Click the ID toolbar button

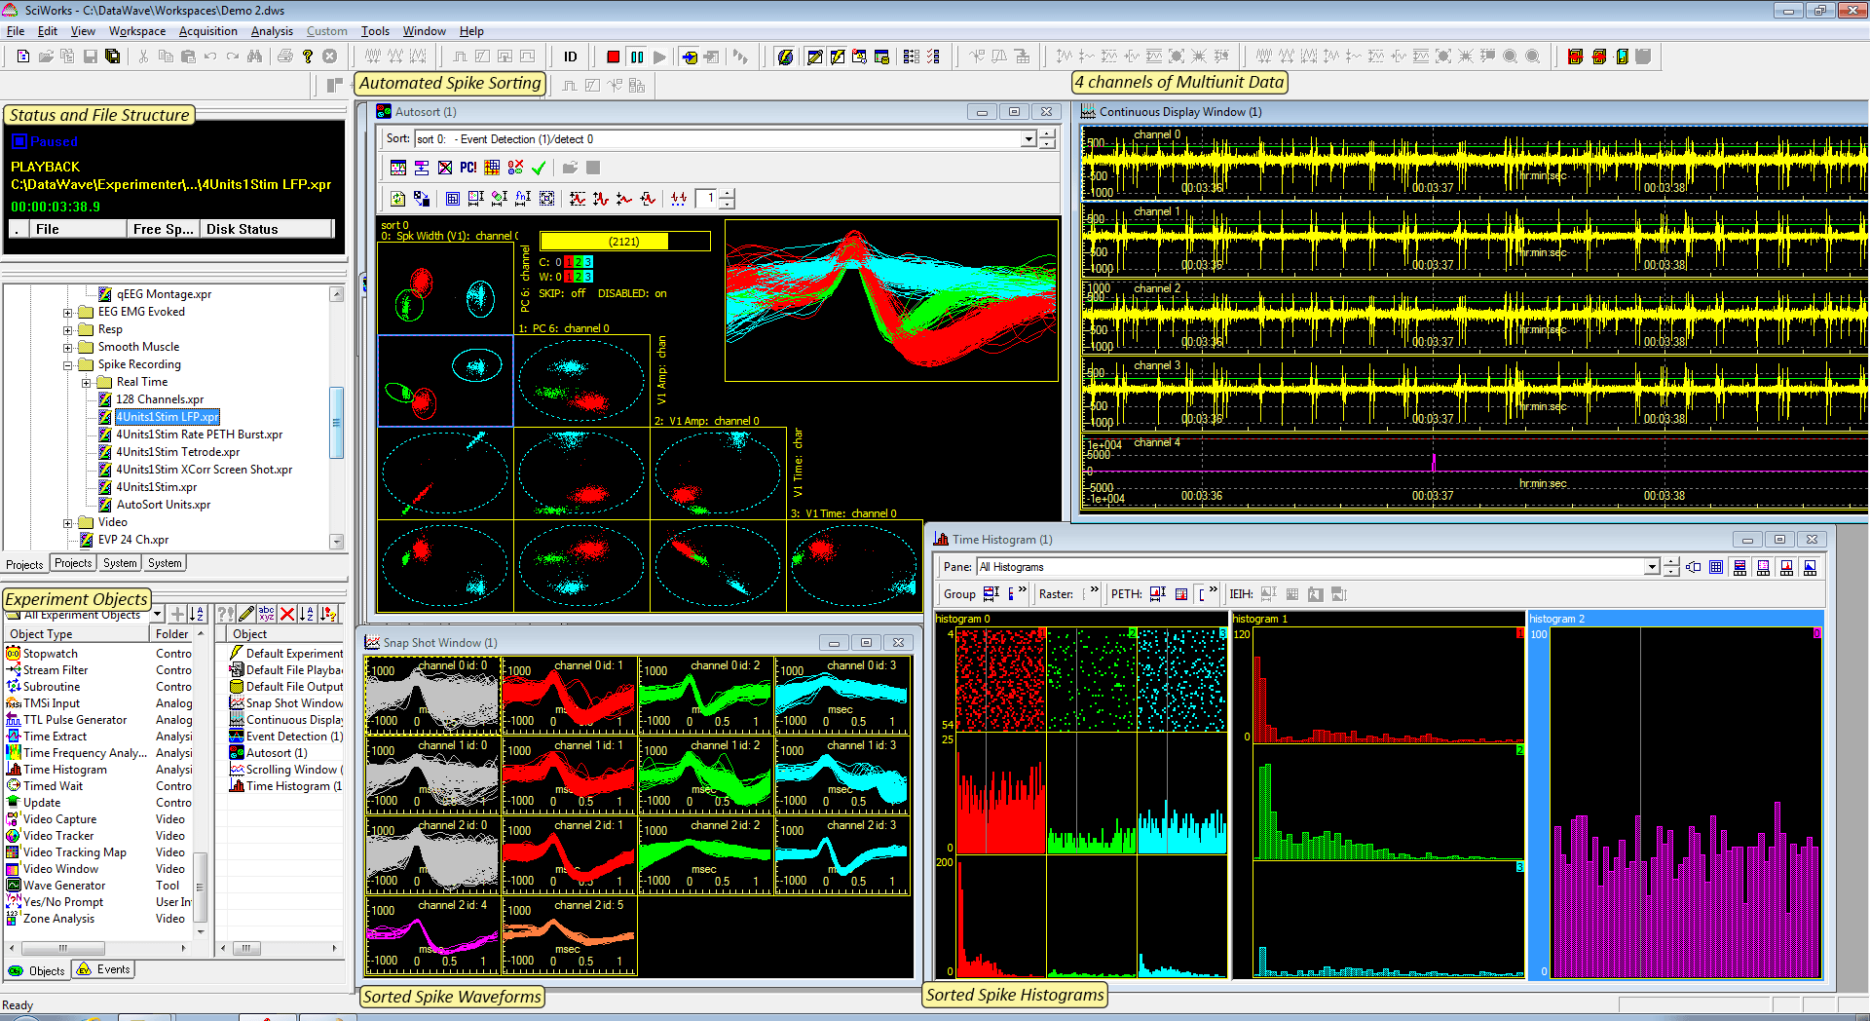(x=571, y=57)
